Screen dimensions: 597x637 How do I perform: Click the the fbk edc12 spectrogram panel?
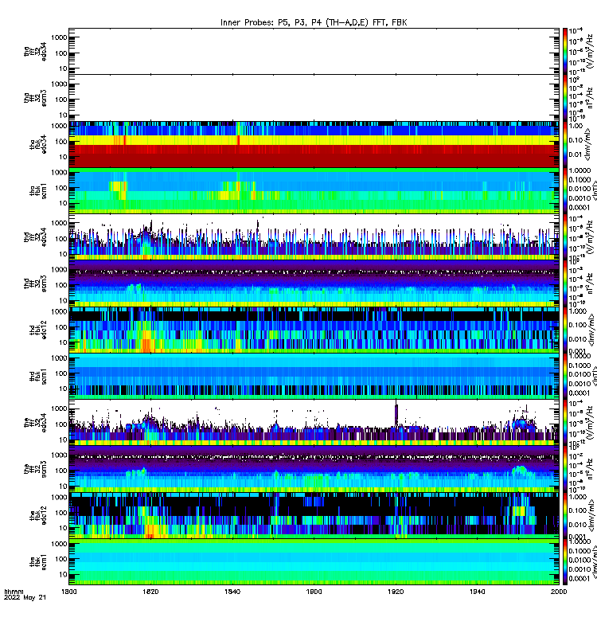314,515
